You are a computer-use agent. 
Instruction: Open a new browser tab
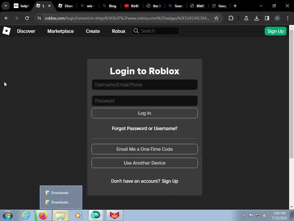[x=235, y=6]
